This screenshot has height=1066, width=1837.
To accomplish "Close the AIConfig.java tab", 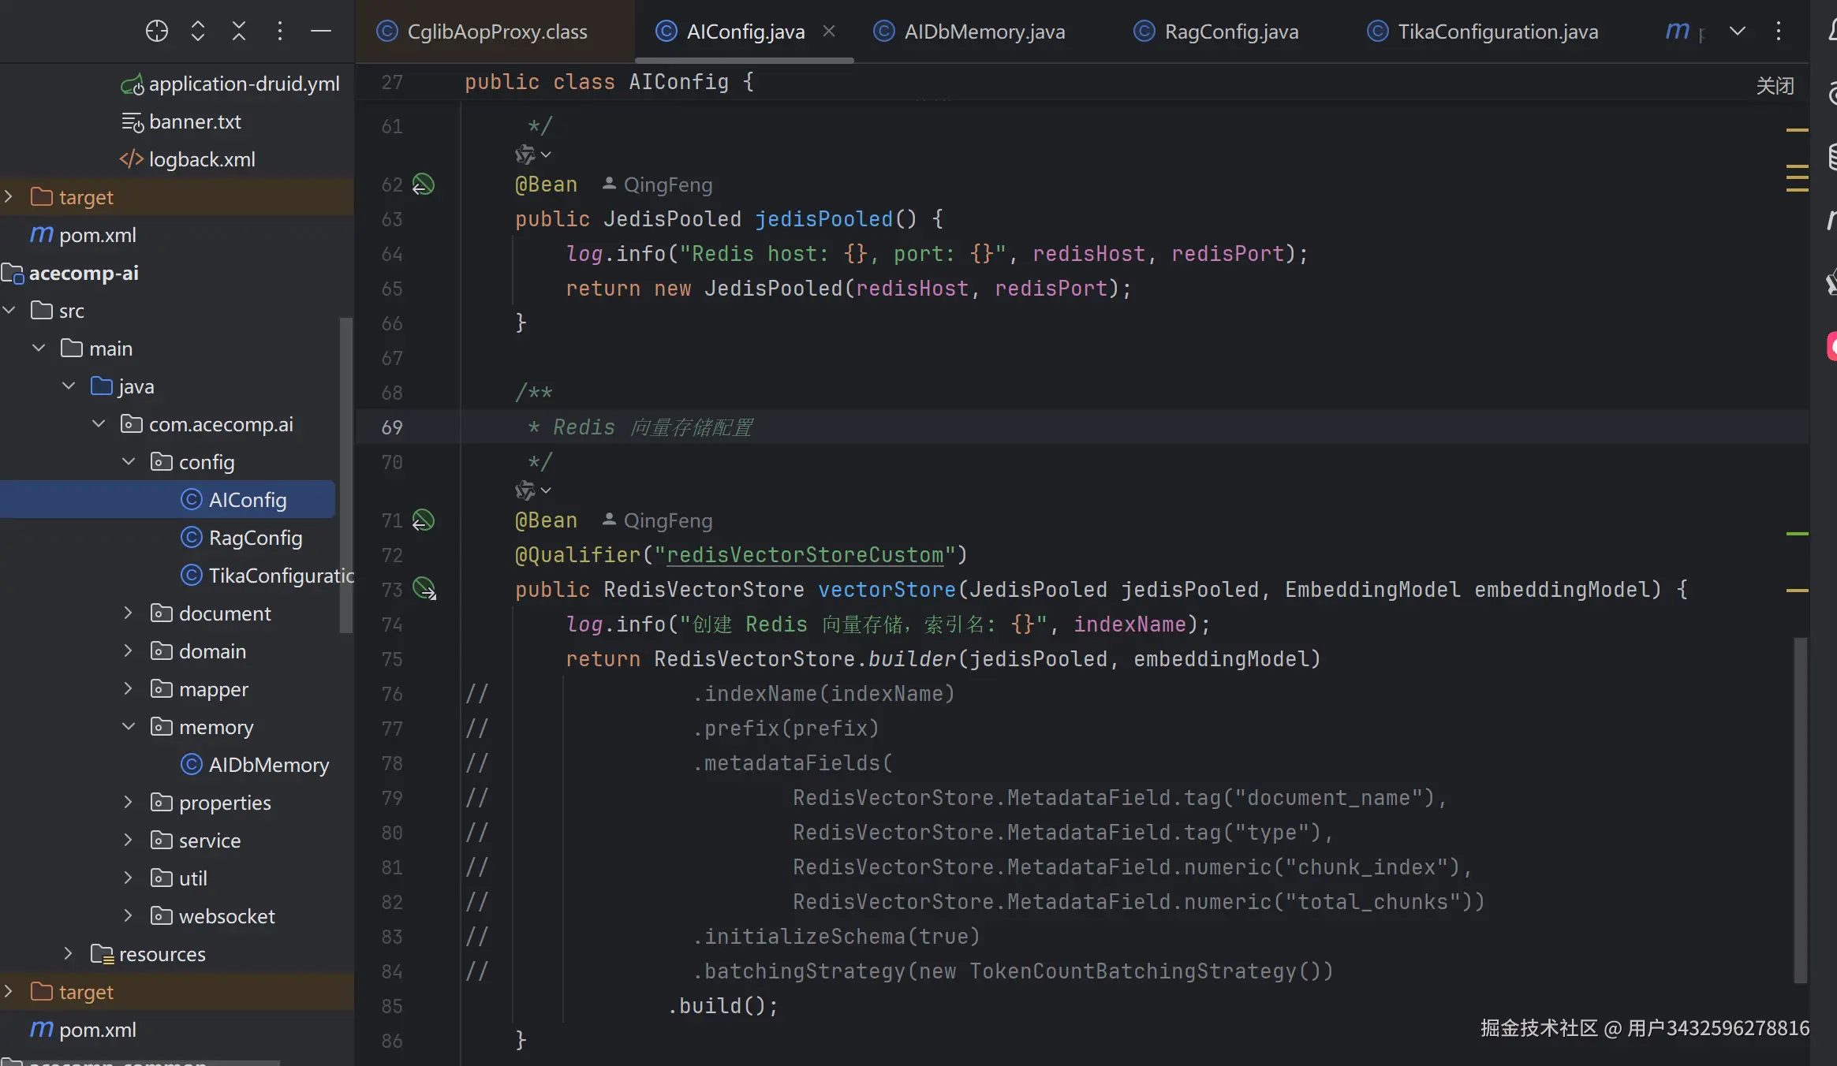I will pyautogui.click(x=829, y=31).
